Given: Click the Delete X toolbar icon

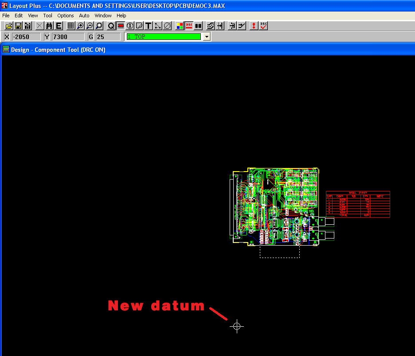Looking at the screenshot, I should [x=40, y=26].
